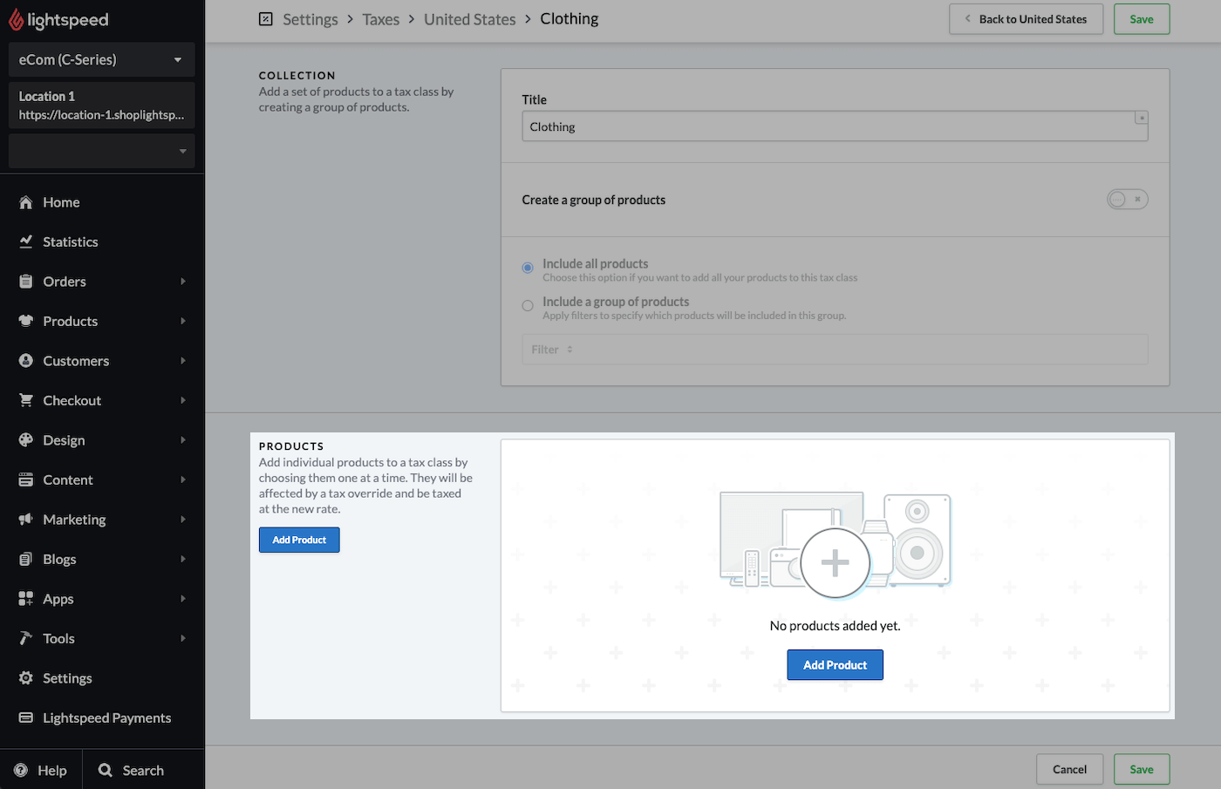Open the United States breadcrumb link
Screen dimensions: 1221x789
tap(469, 18)
